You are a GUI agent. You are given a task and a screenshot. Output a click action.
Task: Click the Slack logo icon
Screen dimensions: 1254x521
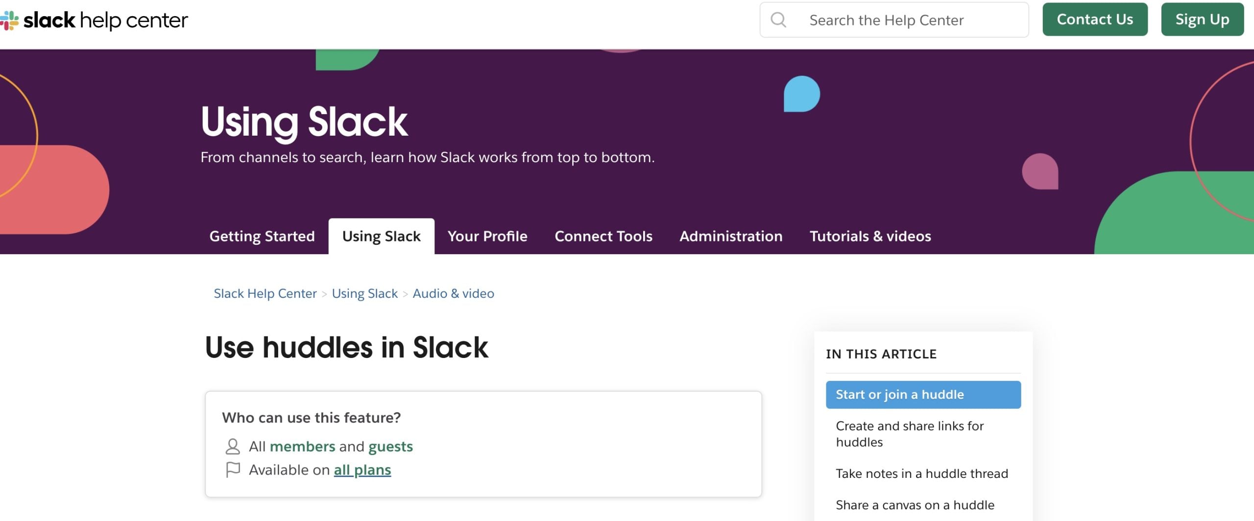(9, 21)
